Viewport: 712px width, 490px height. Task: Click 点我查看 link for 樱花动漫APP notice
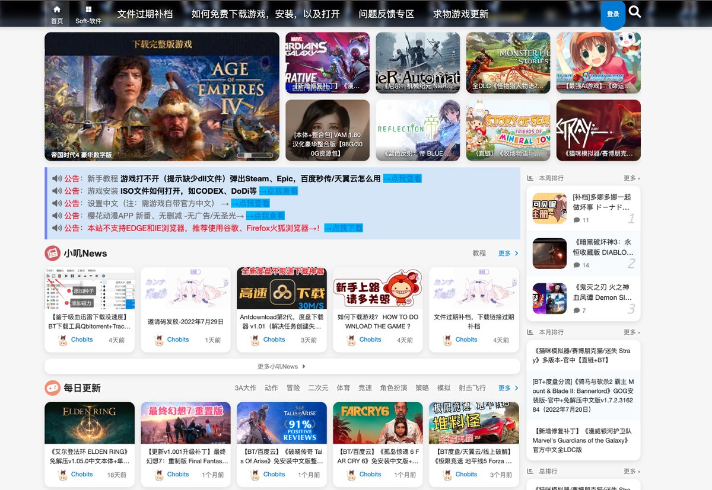pyautogui.click(x=265, y=216)
